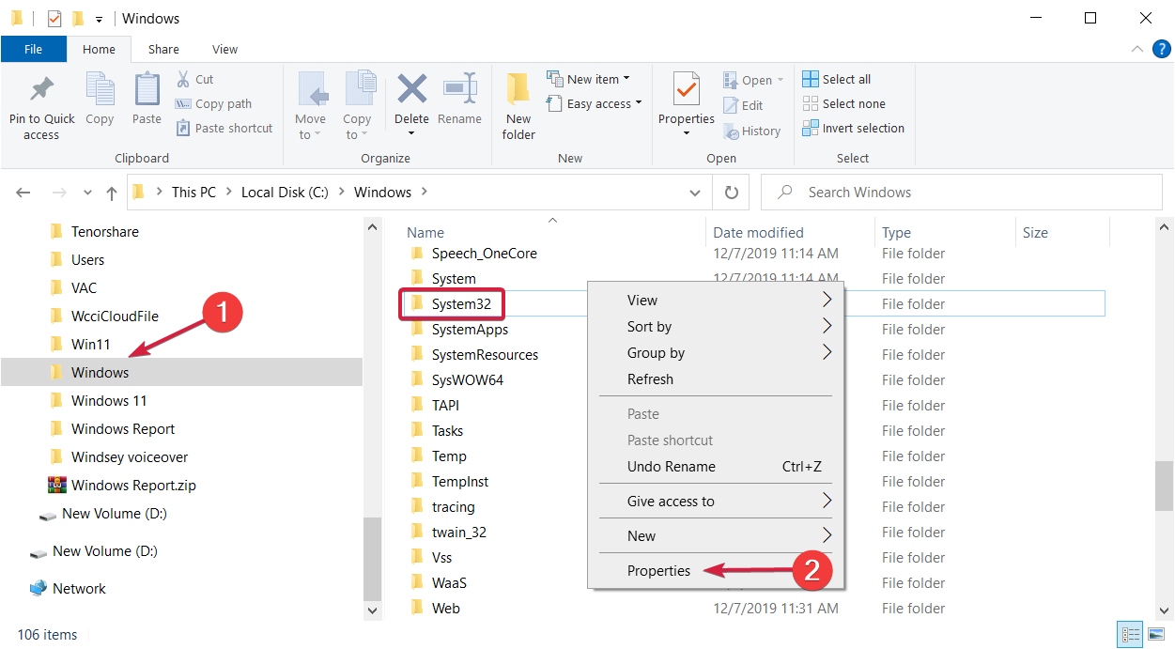Click the Paste clipboard icon
The height and width of the screenshot is (649, 1175).
tap(147, 90)
